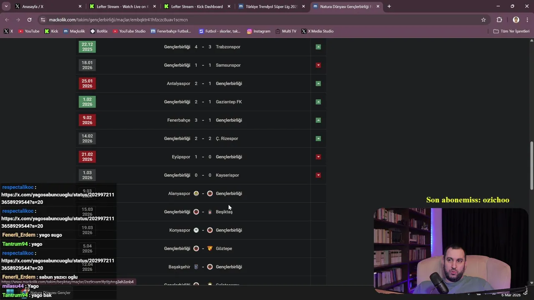
Task: Expand details for Gençlerbirliği 2-2 Ç. Rizespor
Action: (x=318, y=138)
